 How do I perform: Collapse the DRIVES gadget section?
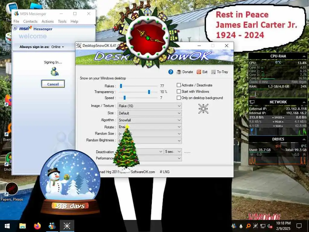304,139
